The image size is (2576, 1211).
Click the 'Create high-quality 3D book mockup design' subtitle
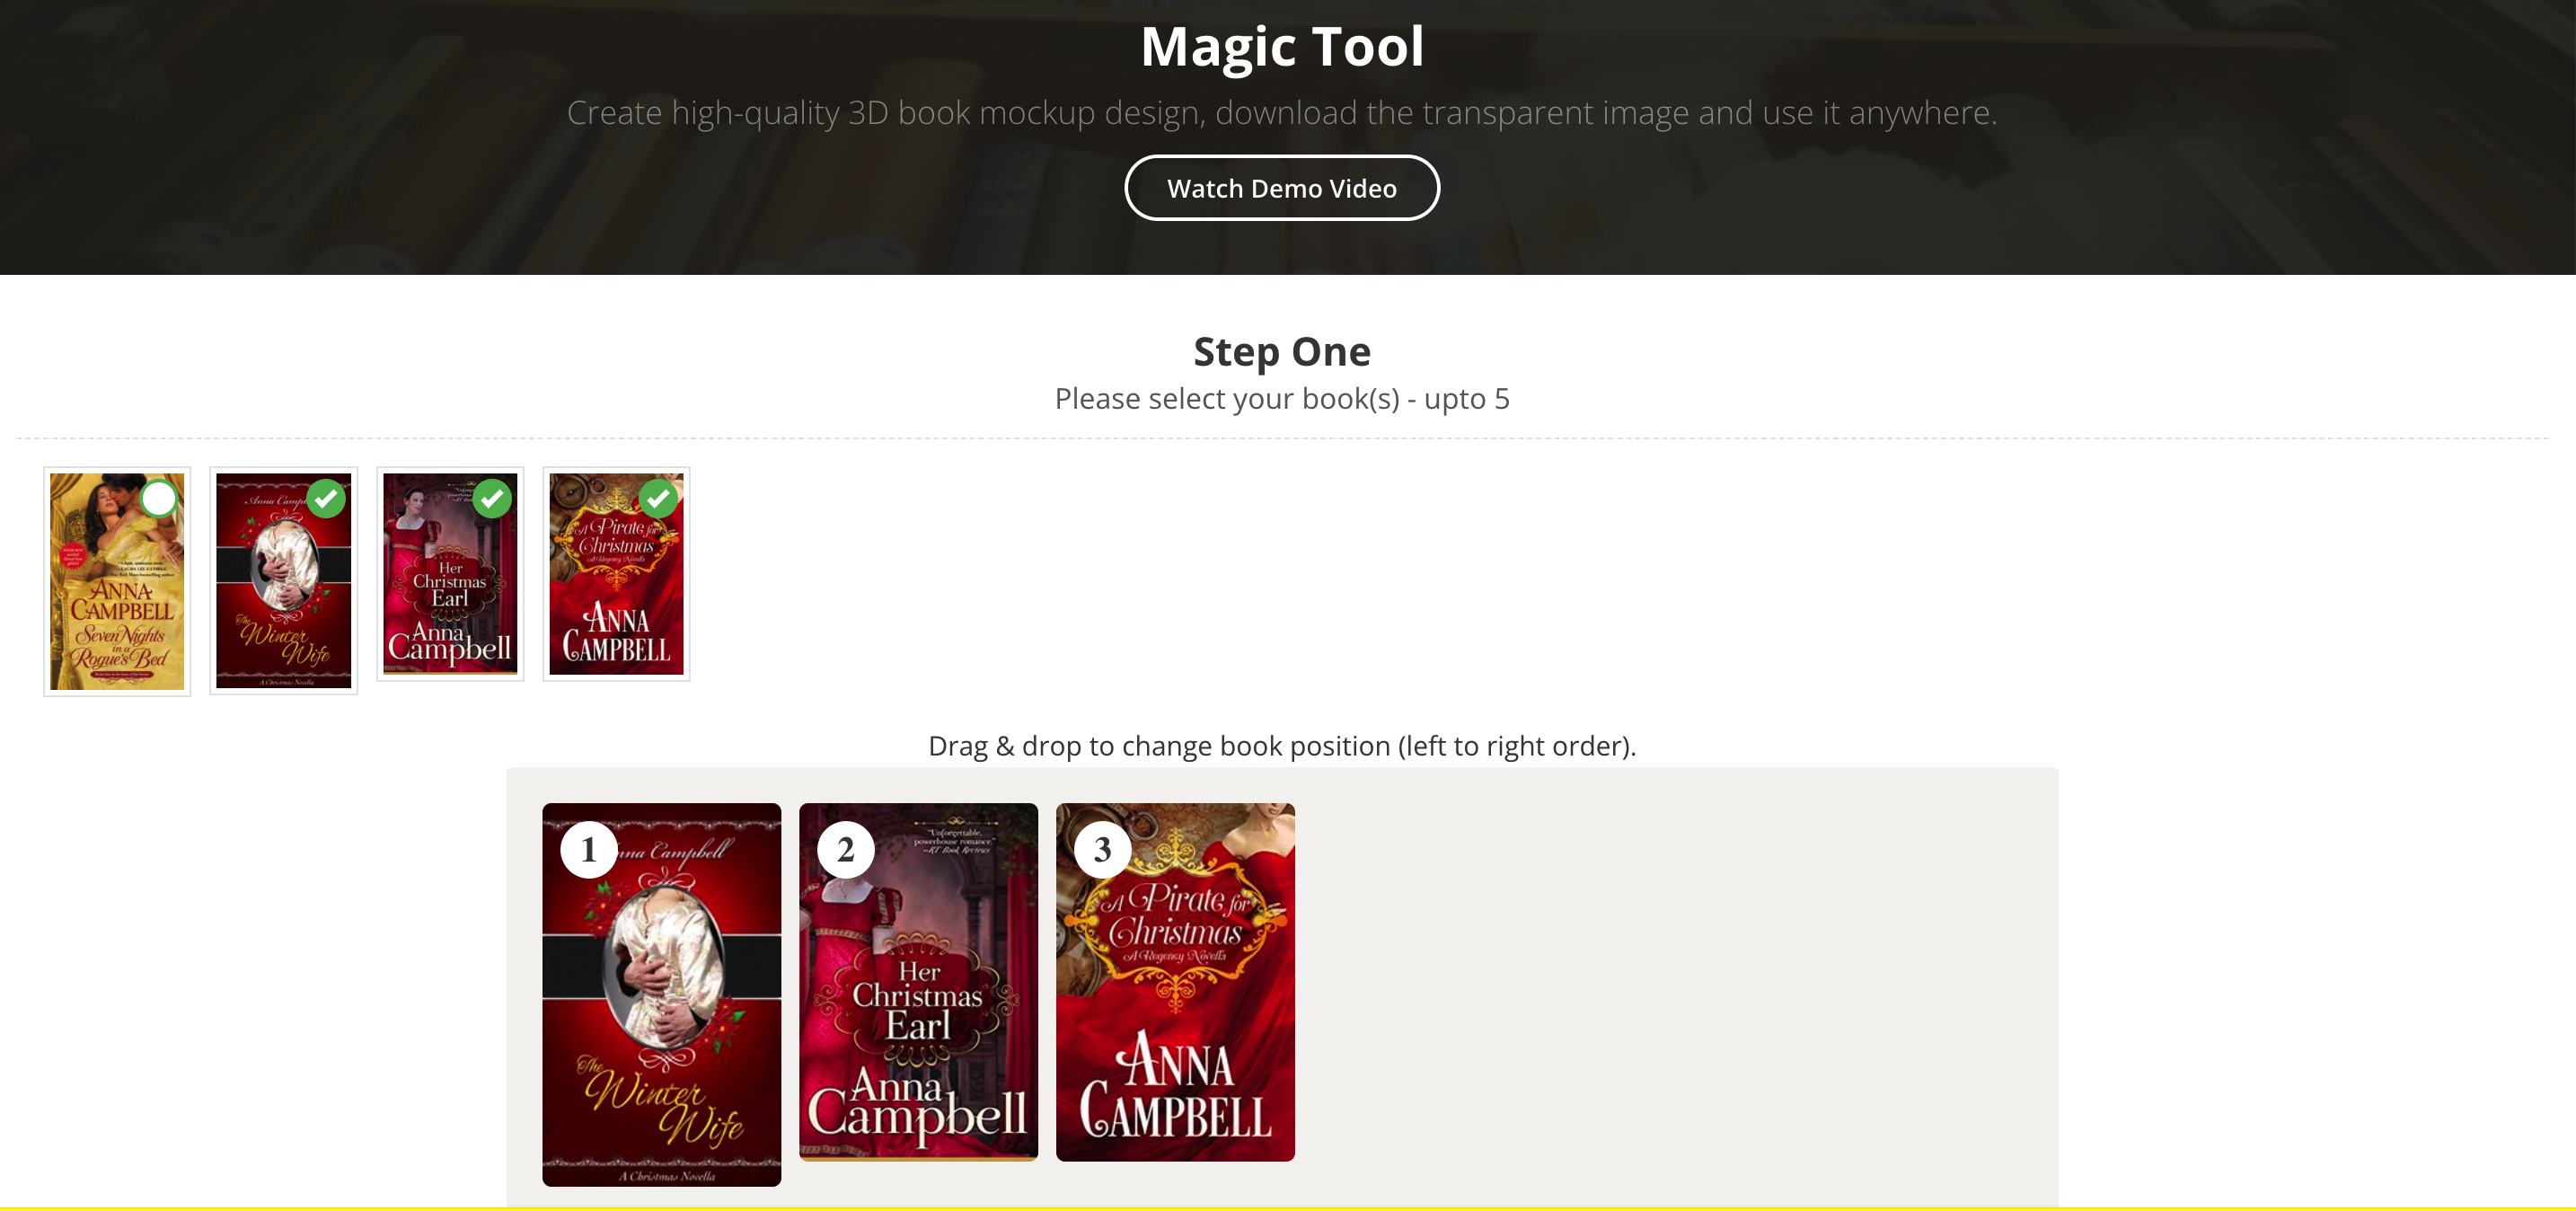point(1282,113)
